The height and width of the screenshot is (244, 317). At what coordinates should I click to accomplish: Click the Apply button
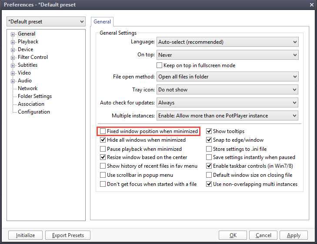(x=294, y=235)
